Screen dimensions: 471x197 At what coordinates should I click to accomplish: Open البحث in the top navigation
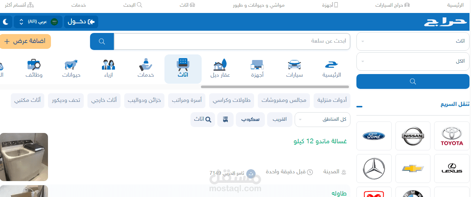coord(133,5)
